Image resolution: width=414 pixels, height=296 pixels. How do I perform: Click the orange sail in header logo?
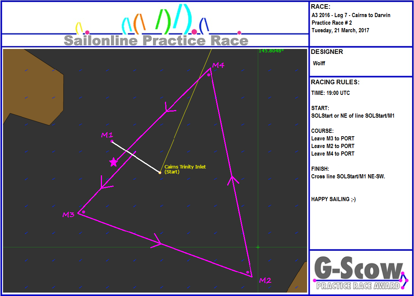tap(140, 24)
